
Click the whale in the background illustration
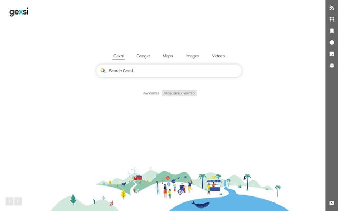pos(200,205)
